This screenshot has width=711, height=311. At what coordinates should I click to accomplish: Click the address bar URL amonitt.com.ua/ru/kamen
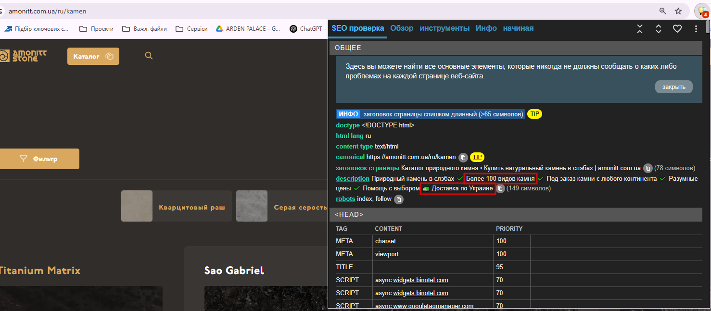[48, 11]
